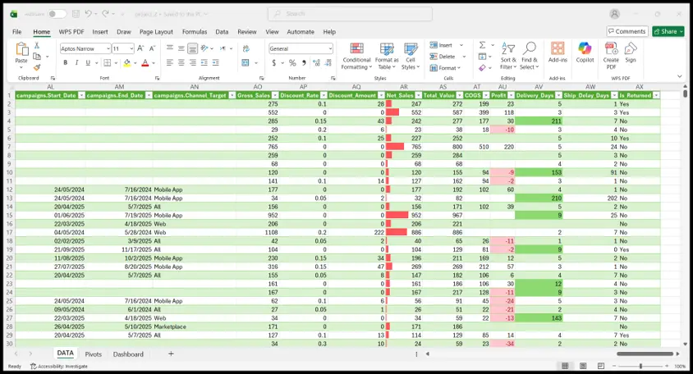Toggle Center alignment

pyautogui.click(x=181, y=63)
